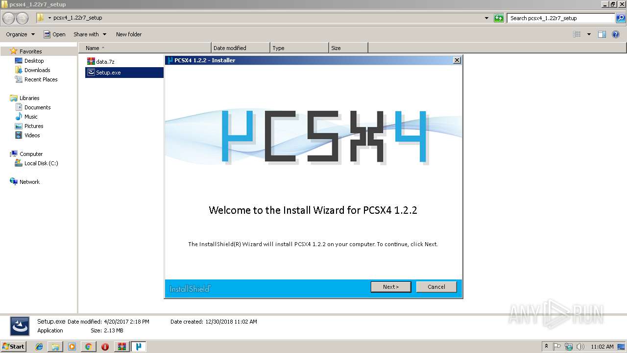The width and height of the screenshot is (627, 353).
Task: Switch to PCSX4 installer taskbar item
Action: pos(139,347)
